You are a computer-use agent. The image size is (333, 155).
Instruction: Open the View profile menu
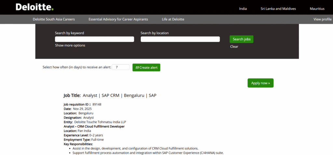pos(322,19)
